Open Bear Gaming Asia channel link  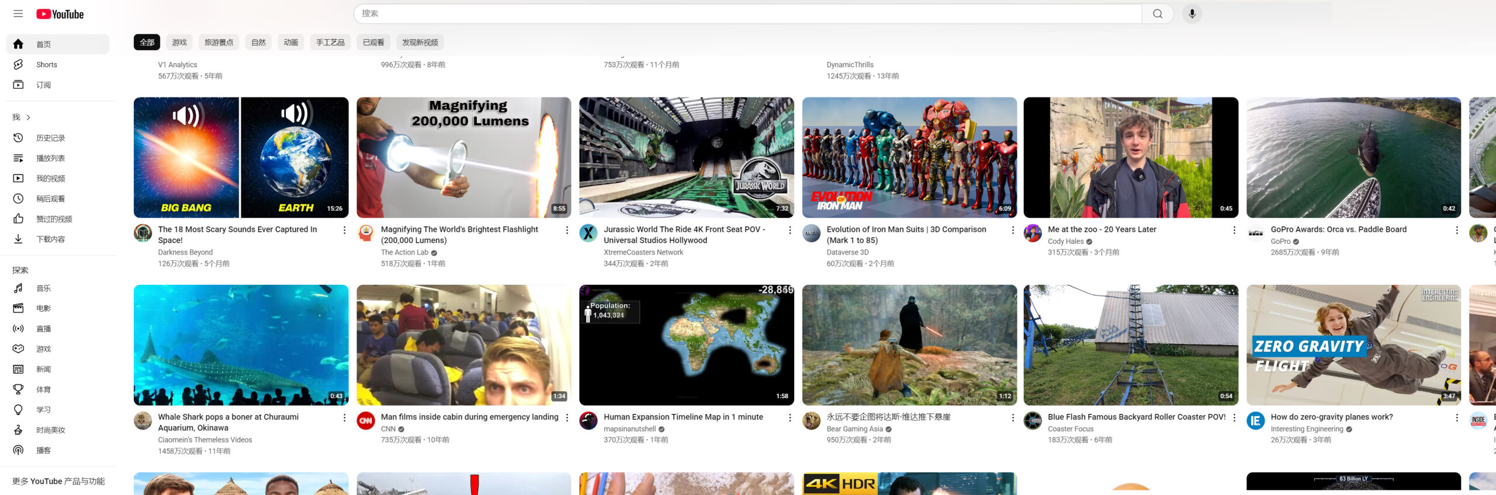(854, 429)
